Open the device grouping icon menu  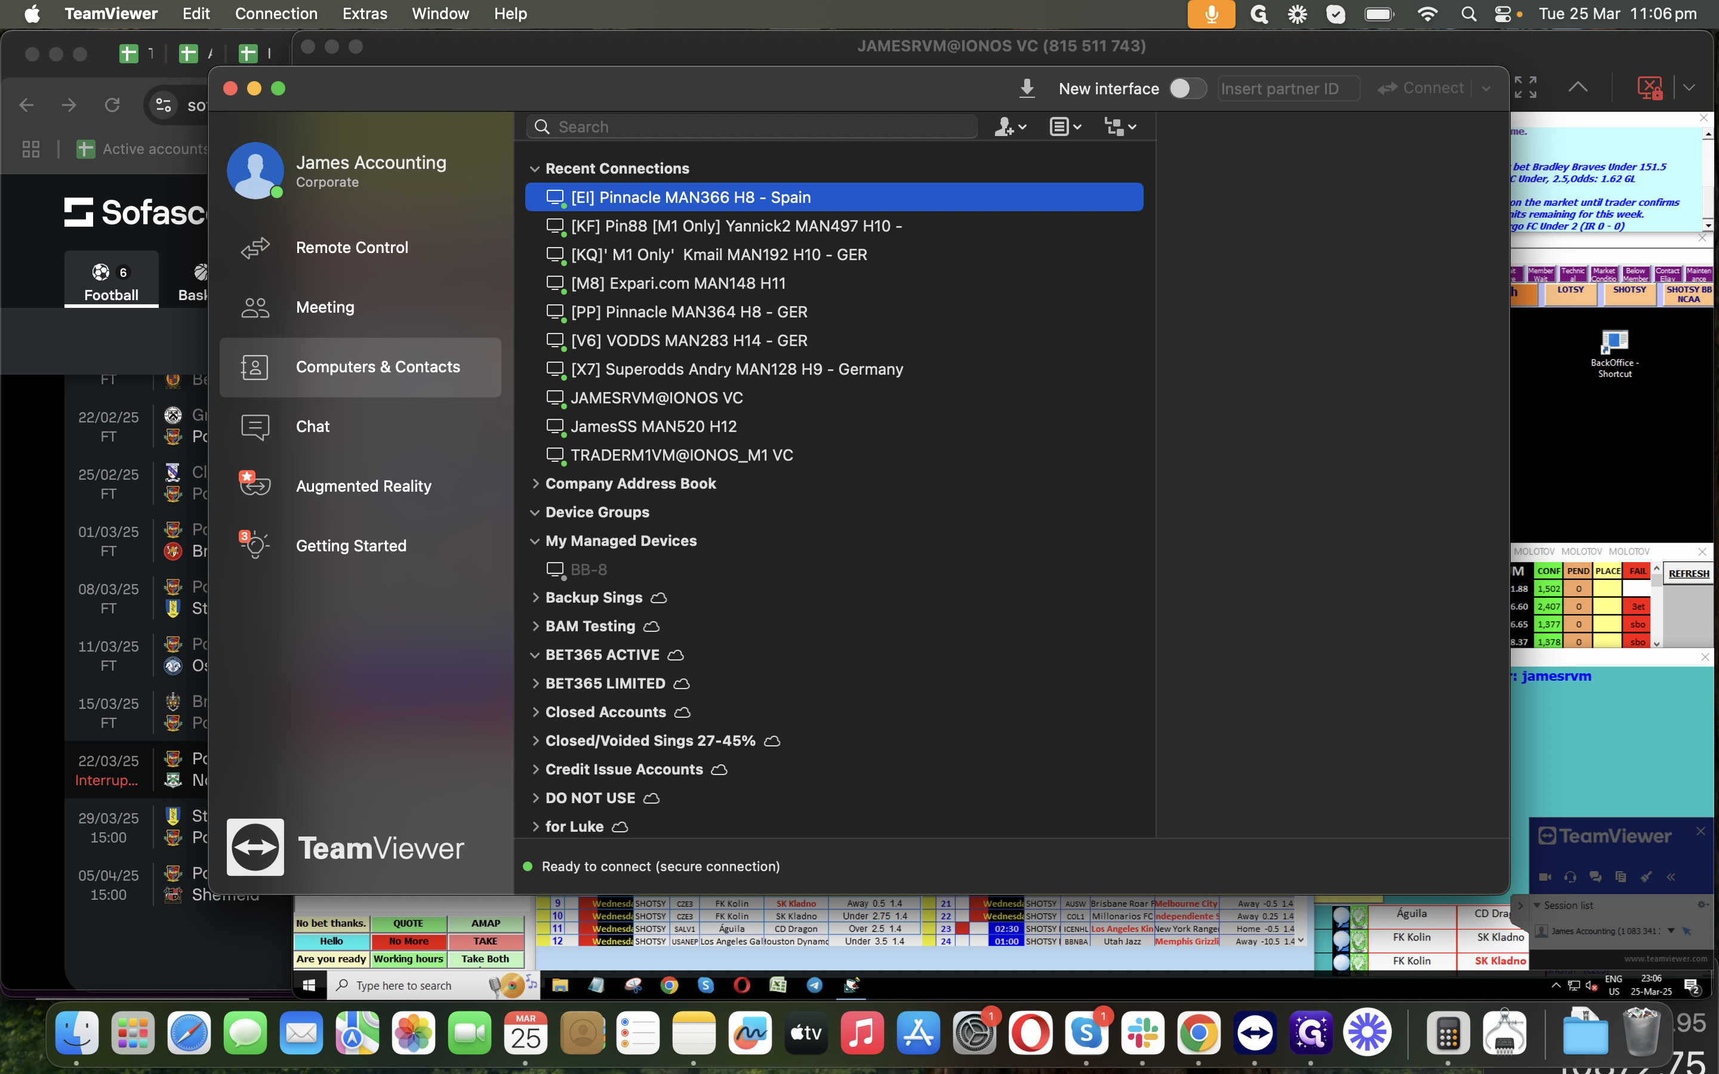coord(1120,126)
